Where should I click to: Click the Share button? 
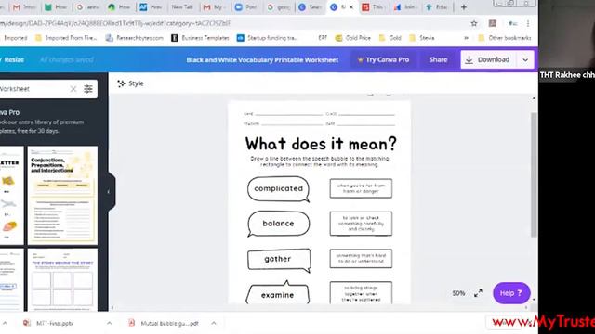[x=438, y=59]
